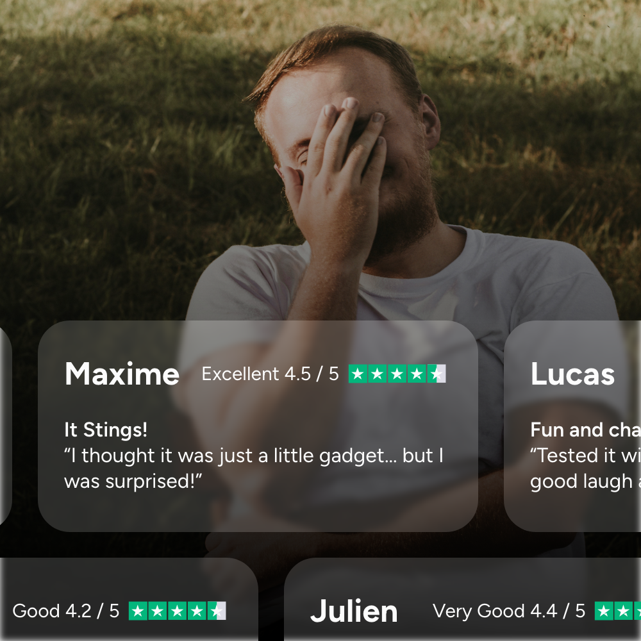The width and height of the screenshot is (641, 641).
Task: Open the It Stings! review title
Action: pos(106,429)
